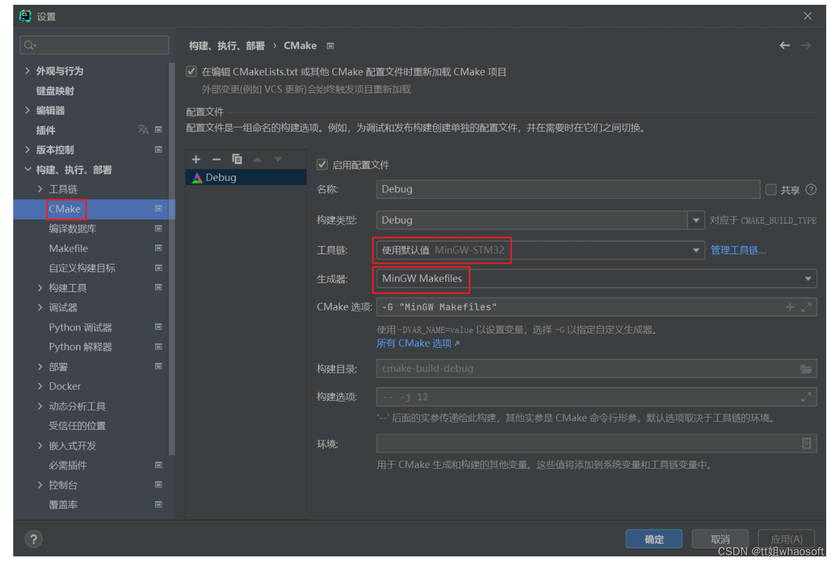This screenshot has height=563, width=834.
Task: Move profile up arrow icon
Action: (258, 159)
